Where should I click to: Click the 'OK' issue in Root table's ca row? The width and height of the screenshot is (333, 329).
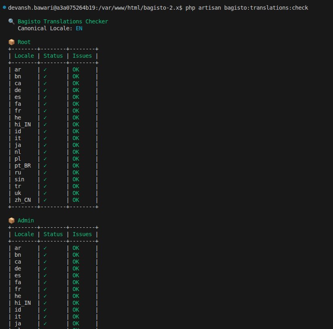click(x=76, y=84)
